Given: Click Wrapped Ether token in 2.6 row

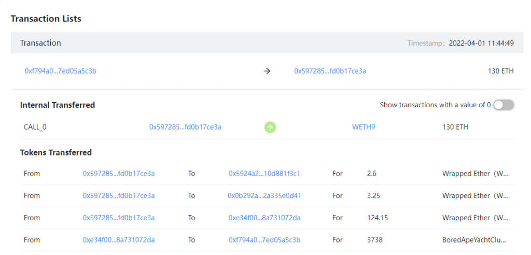Looking at the screenshot, I should (476, 174).
